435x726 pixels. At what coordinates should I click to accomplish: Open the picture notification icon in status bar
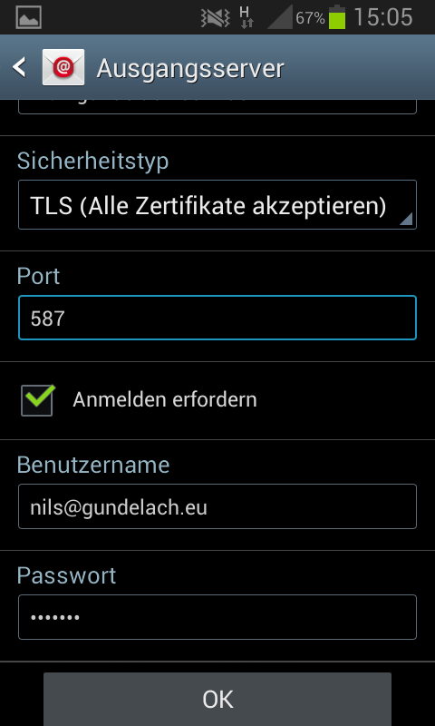click(x=29, y=17)
